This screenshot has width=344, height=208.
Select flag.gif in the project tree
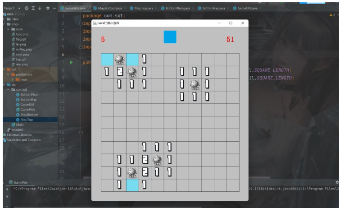(x=21, y=39)
